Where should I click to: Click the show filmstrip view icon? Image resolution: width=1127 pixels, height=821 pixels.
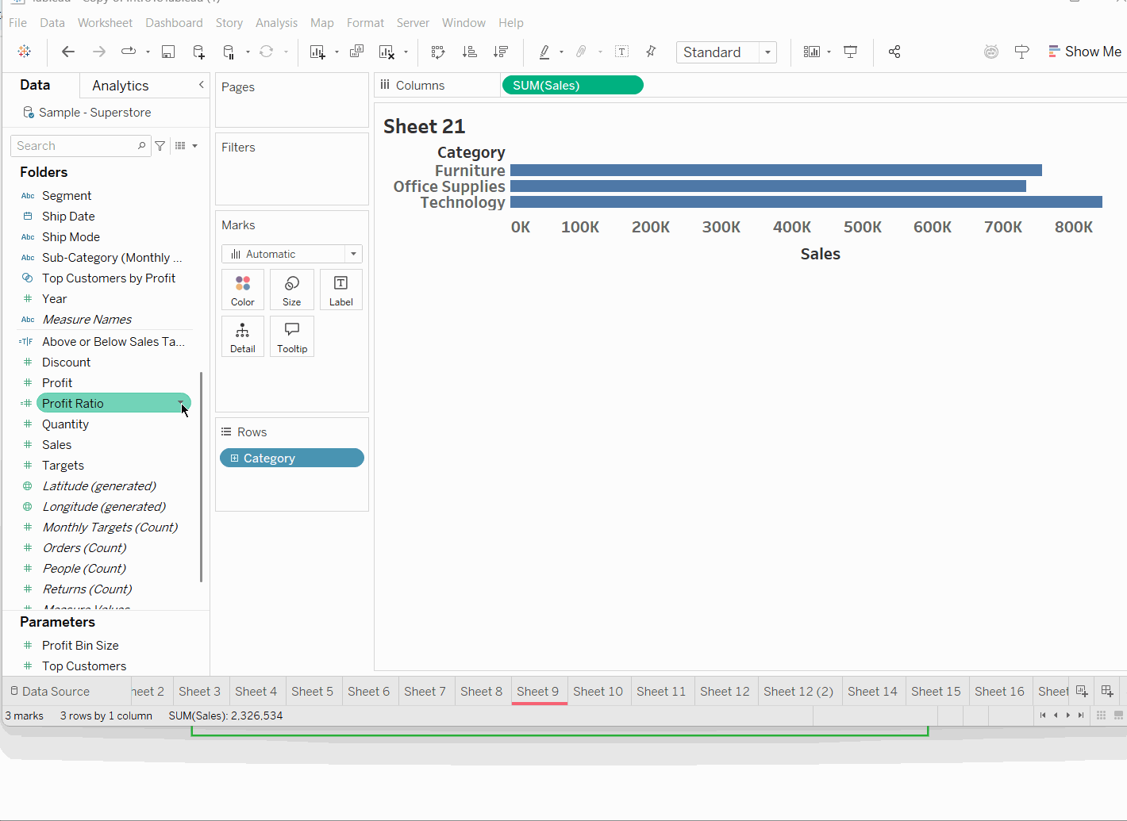pos(1119,715)
